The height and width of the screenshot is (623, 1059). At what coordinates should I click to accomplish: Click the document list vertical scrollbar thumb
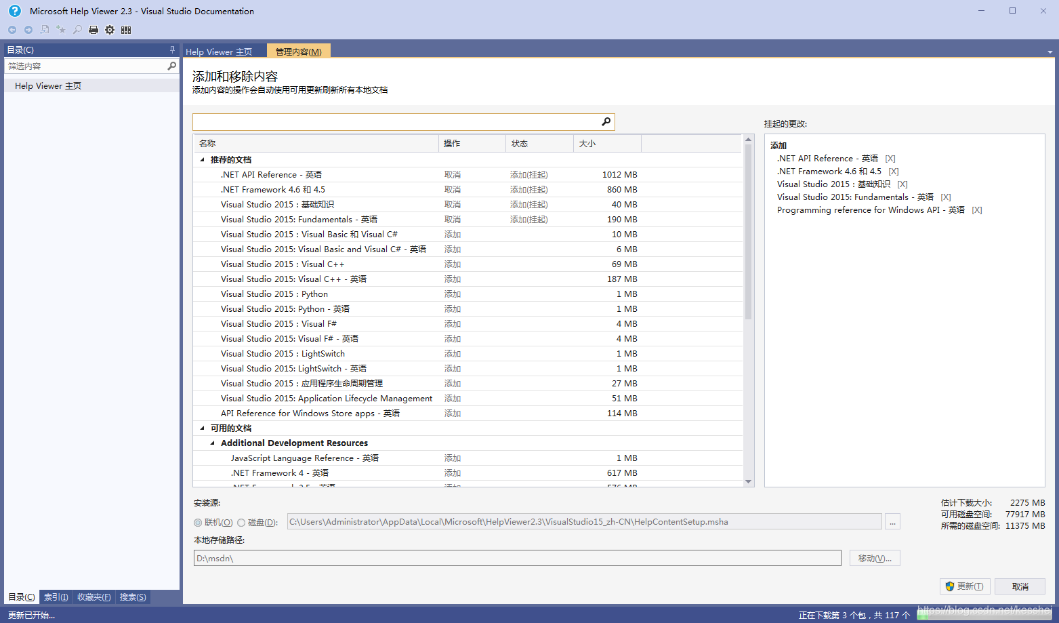[x=749, y=231]
